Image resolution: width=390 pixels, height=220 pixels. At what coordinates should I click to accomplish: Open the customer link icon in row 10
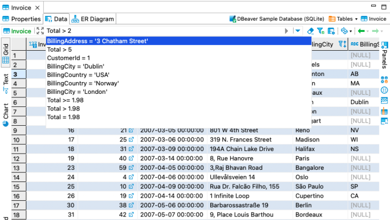click(131, 139)
